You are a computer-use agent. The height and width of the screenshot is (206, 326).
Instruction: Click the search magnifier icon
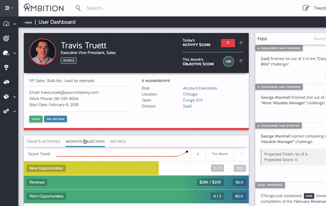(78, 8)
